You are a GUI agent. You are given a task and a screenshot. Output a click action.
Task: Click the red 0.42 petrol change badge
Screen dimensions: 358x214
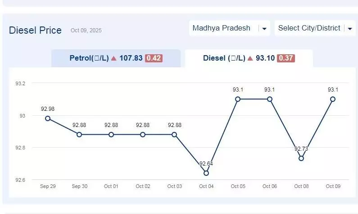click(154, 58)
